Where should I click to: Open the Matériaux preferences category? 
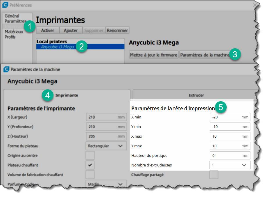pos(14,31)
